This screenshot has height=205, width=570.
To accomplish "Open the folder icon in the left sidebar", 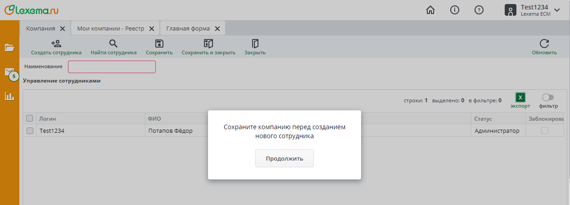I will click(x=9, y=48).
